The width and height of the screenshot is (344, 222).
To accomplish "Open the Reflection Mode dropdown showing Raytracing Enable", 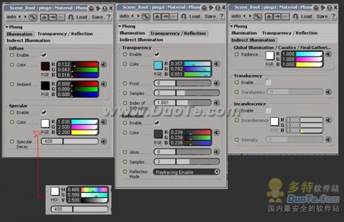I will [186, 172].
